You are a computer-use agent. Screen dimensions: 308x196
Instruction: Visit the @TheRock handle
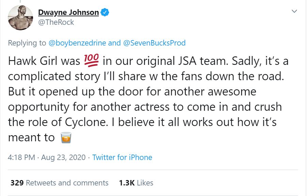(x=56, y=22)
